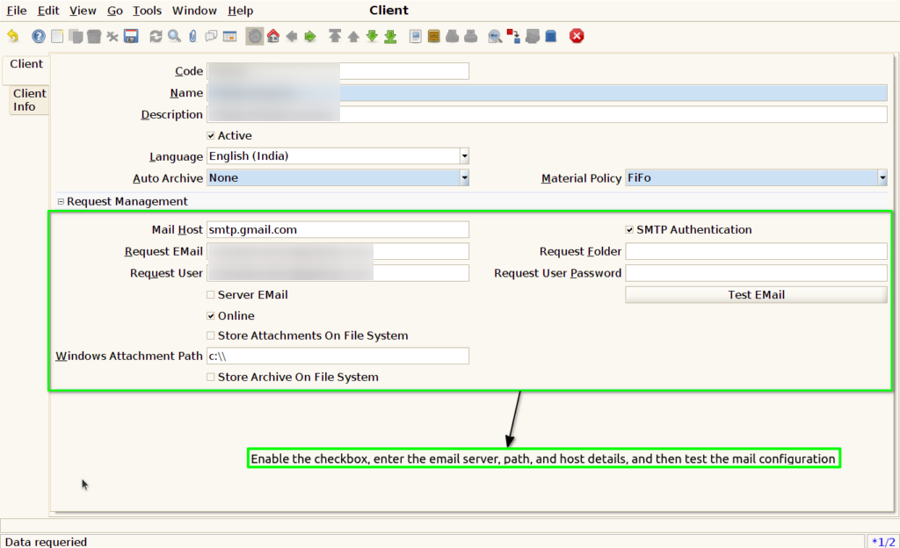Click the Zoom Across icon
Screen dimensions: 900x548
(x=495, y=36)
